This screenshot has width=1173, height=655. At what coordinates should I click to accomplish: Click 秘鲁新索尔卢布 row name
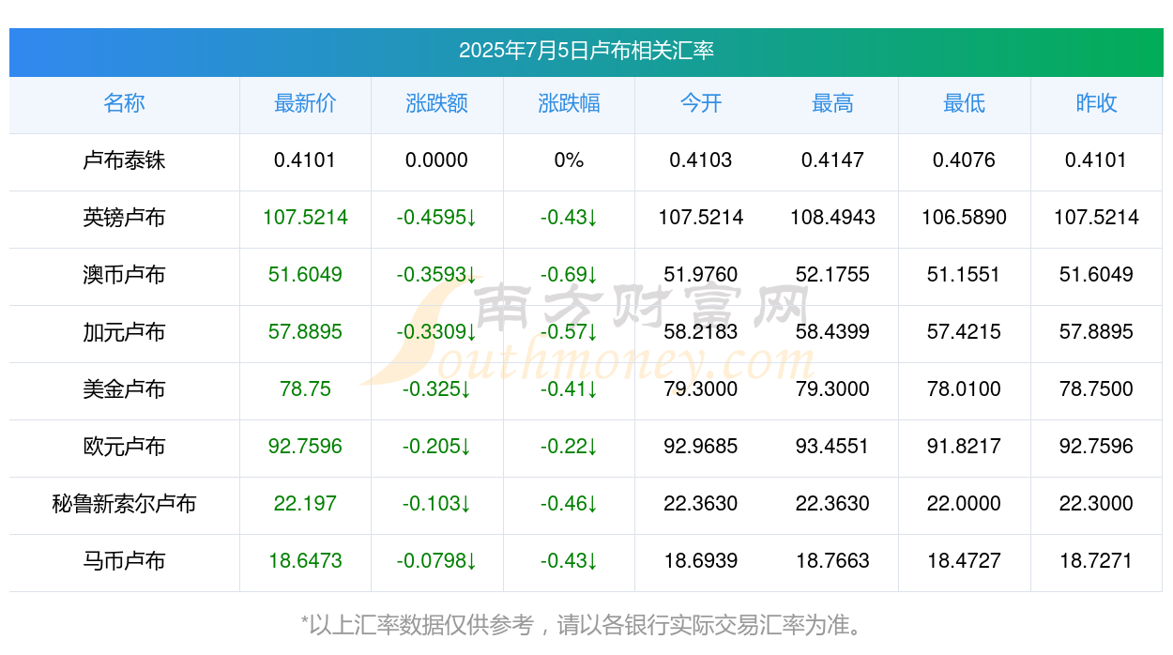[124, 504]
